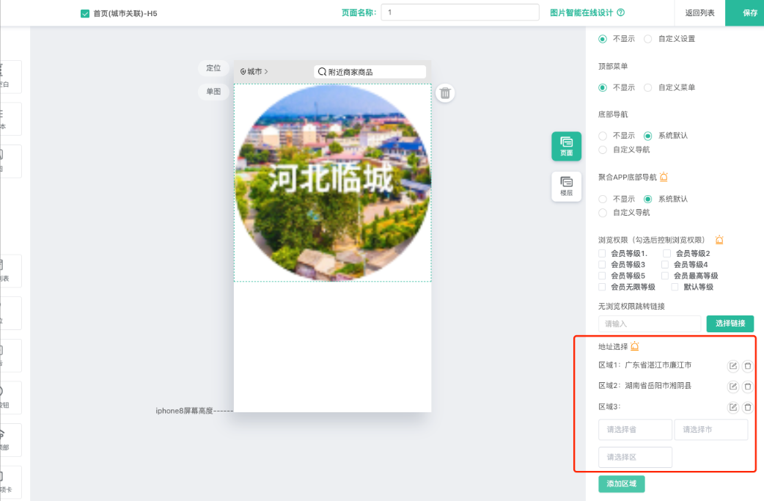Toggle the 首页(城市关联)-H5 checkbox
The width and height of the screenshot is (764, 501).
click(x=85, y=13)
